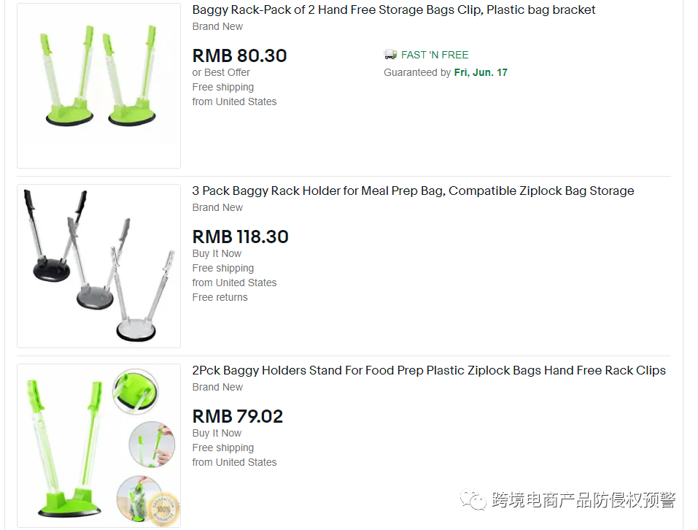Open the green Baggy Rack 2-pack thumbnail
The width and height of the screenshot is (698, 530).
click(x=98, y=85)
